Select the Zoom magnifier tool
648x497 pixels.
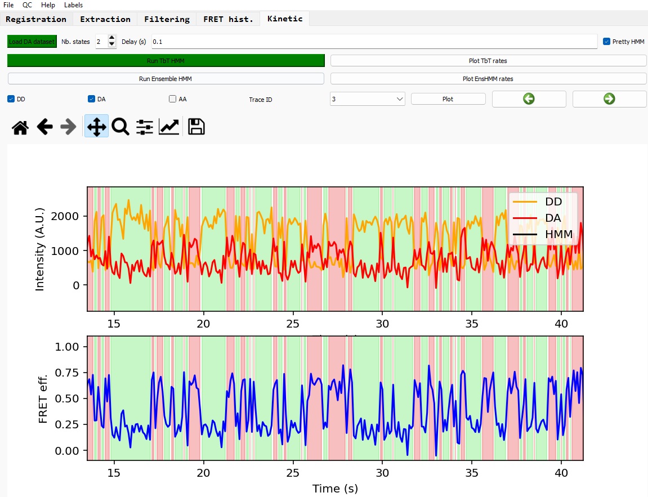point(120,127)
